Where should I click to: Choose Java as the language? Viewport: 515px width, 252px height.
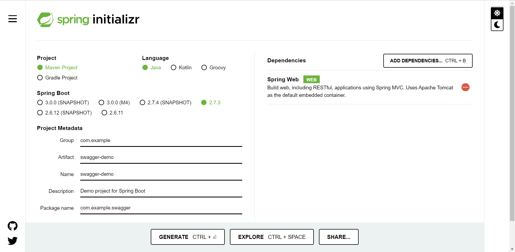click(x=152, y=67)
